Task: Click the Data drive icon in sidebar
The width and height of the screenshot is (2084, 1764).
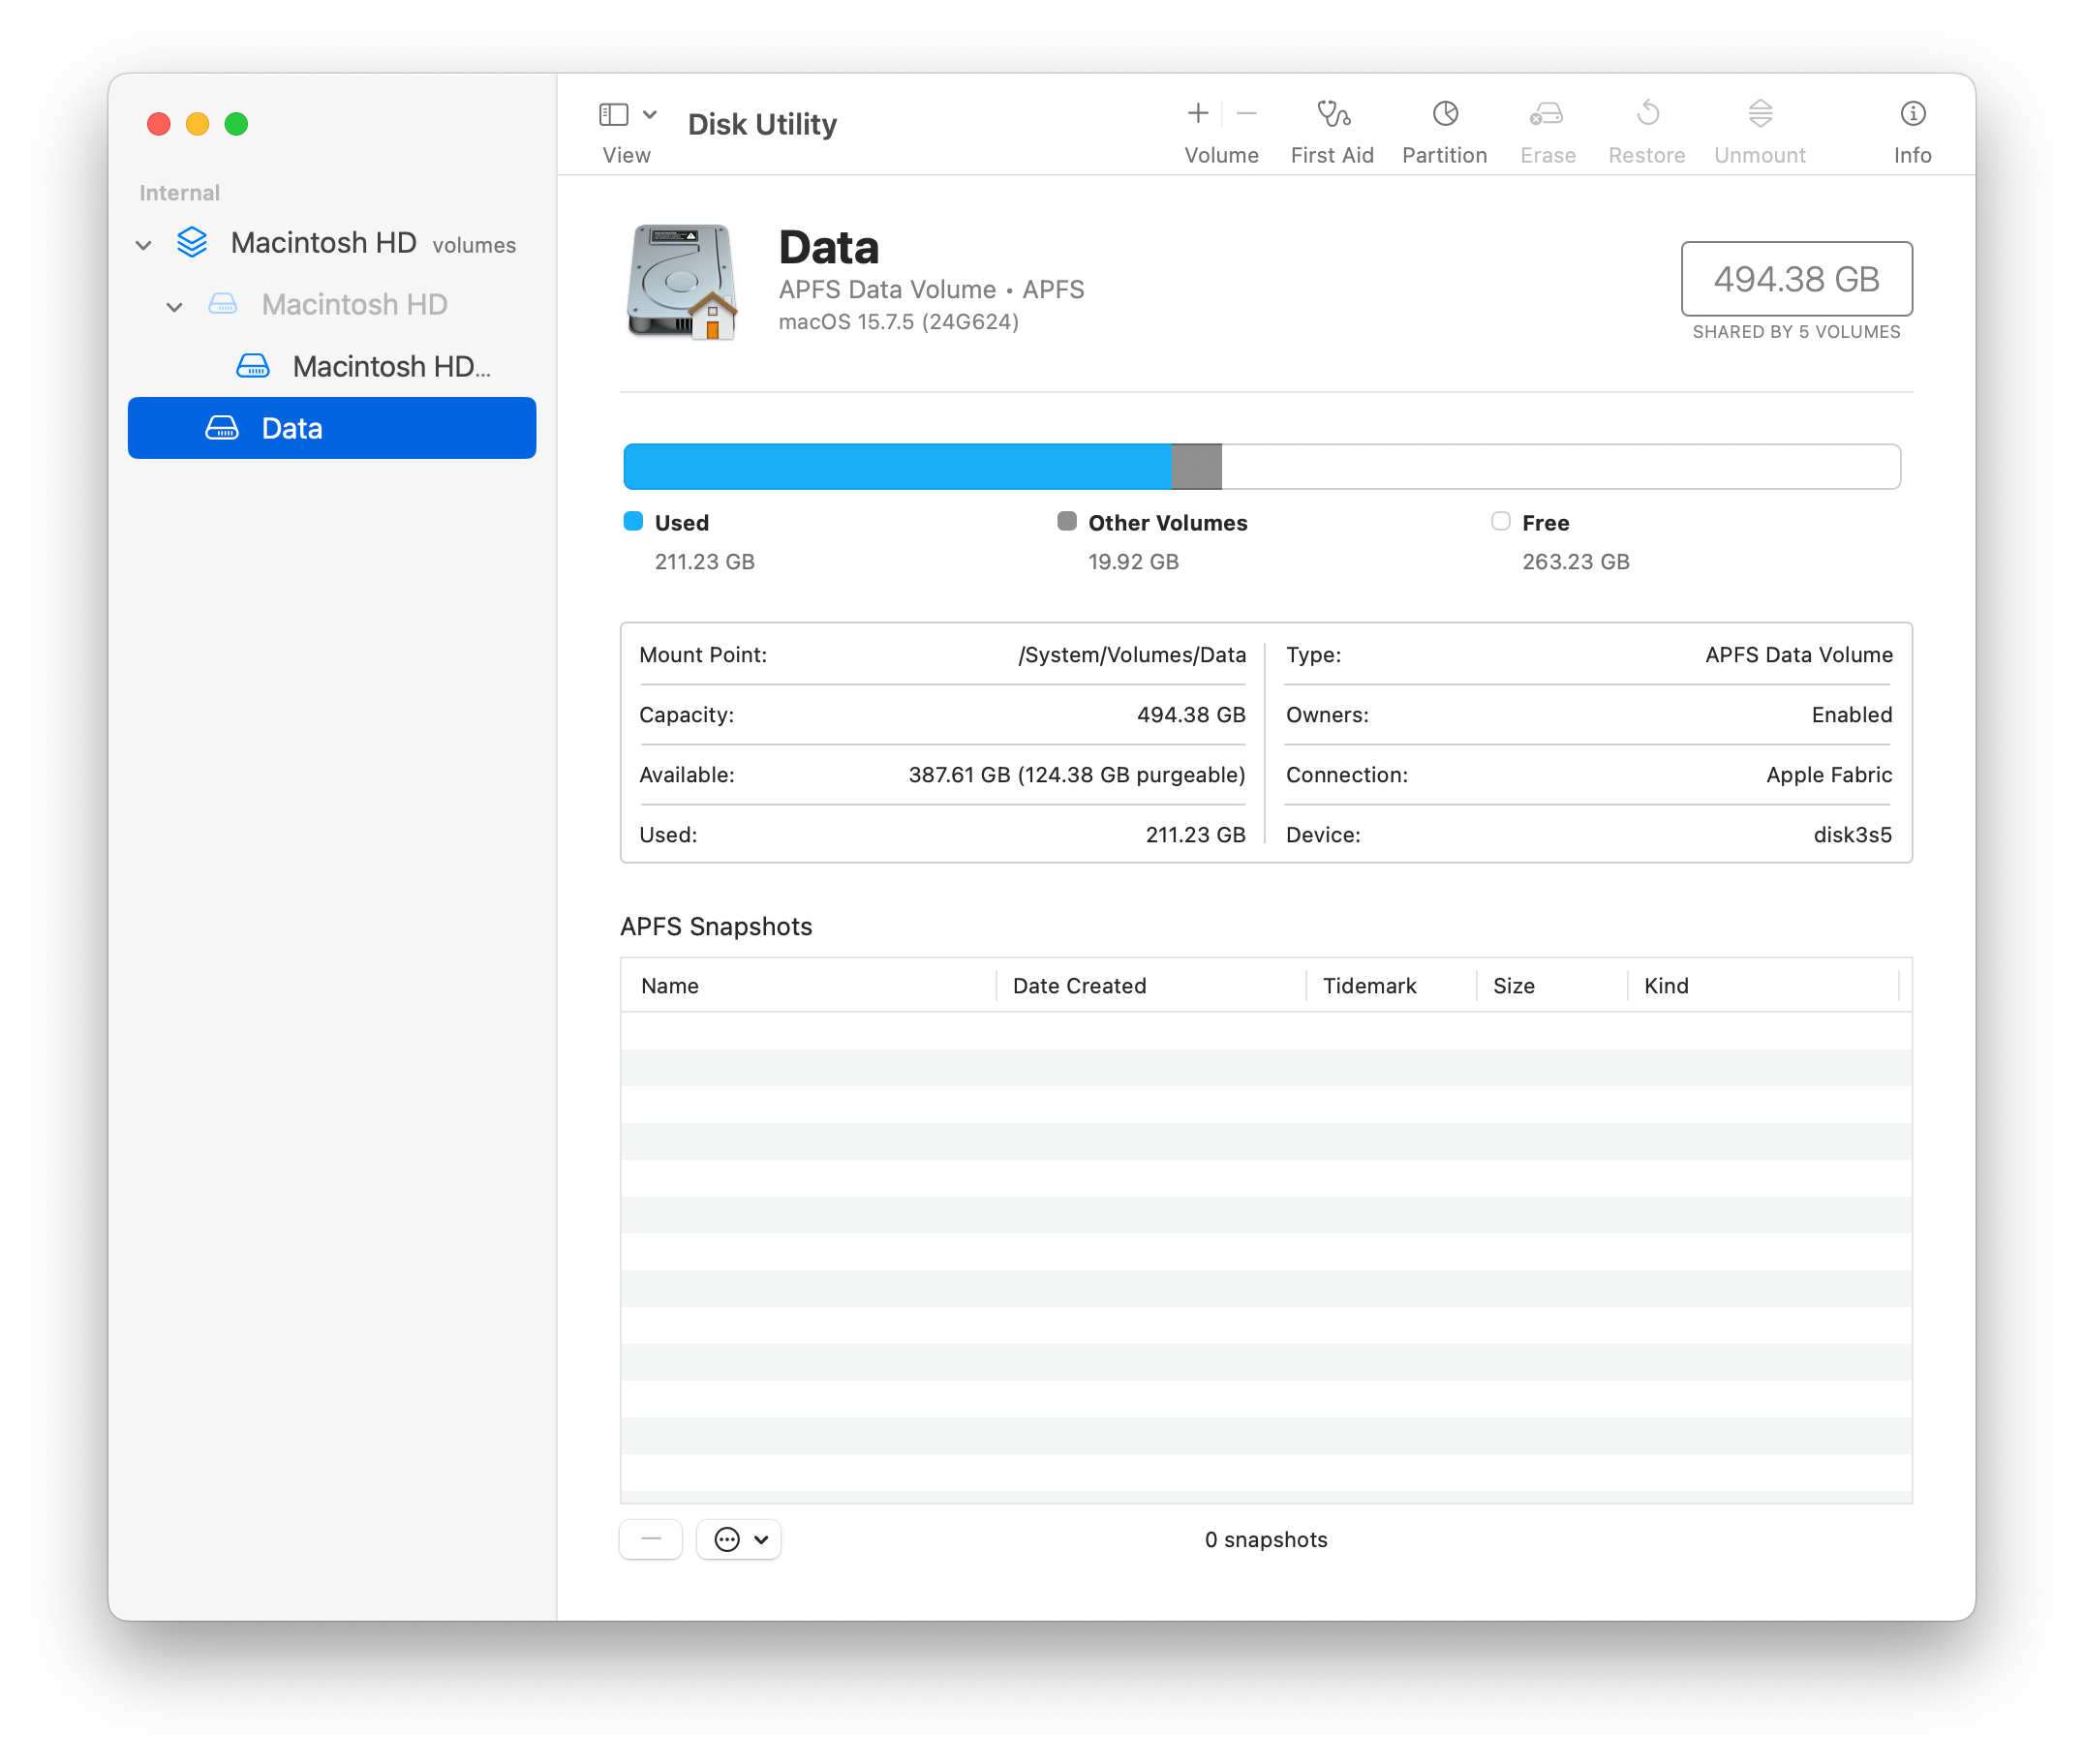Action: pos(222,428)
